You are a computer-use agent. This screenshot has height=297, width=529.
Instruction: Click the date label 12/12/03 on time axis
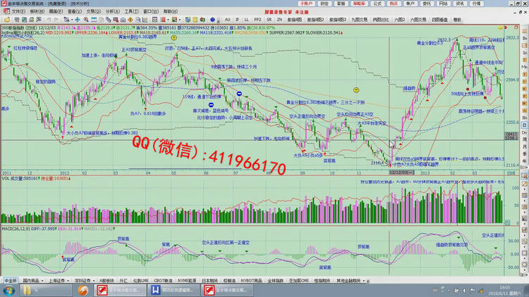tap(401, 172)
